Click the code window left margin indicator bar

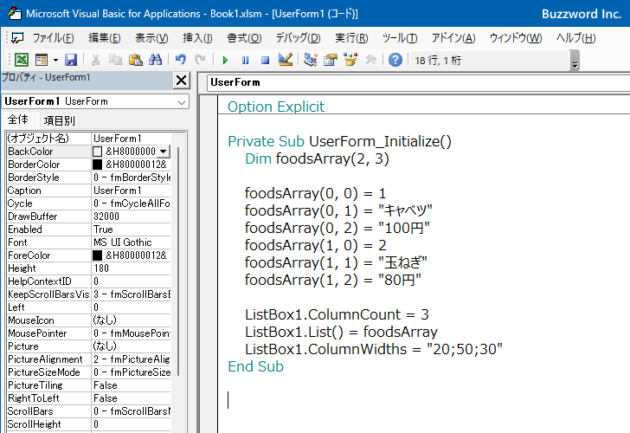coord(209,264)
